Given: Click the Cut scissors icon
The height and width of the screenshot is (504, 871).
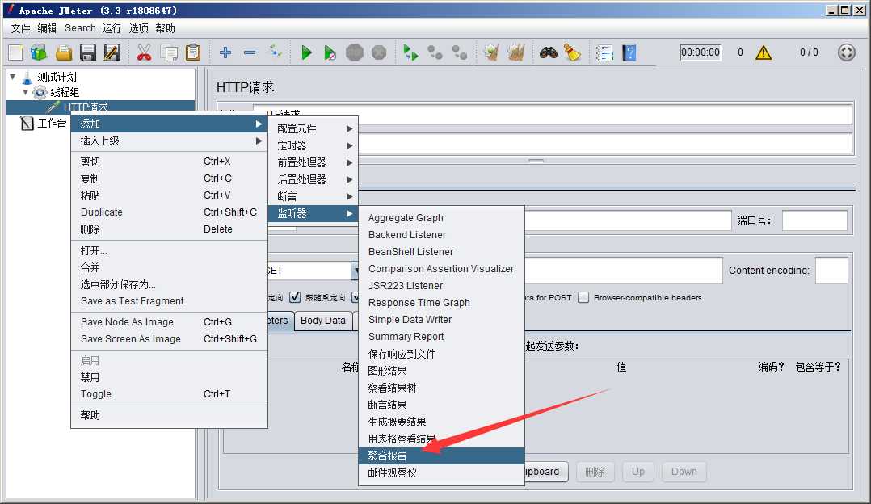Looking at the screenshot, I should (x=144, y=52).
